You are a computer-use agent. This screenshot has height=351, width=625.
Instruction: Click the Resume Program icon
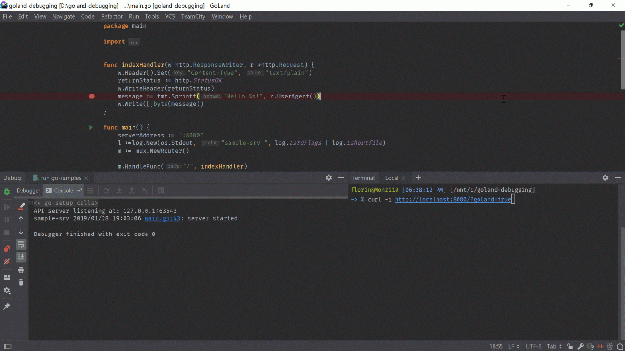(x=7, y=207)
